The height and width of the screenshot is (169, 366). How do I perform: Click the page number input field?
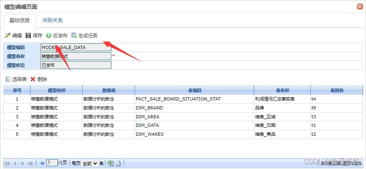coord(52,163)
